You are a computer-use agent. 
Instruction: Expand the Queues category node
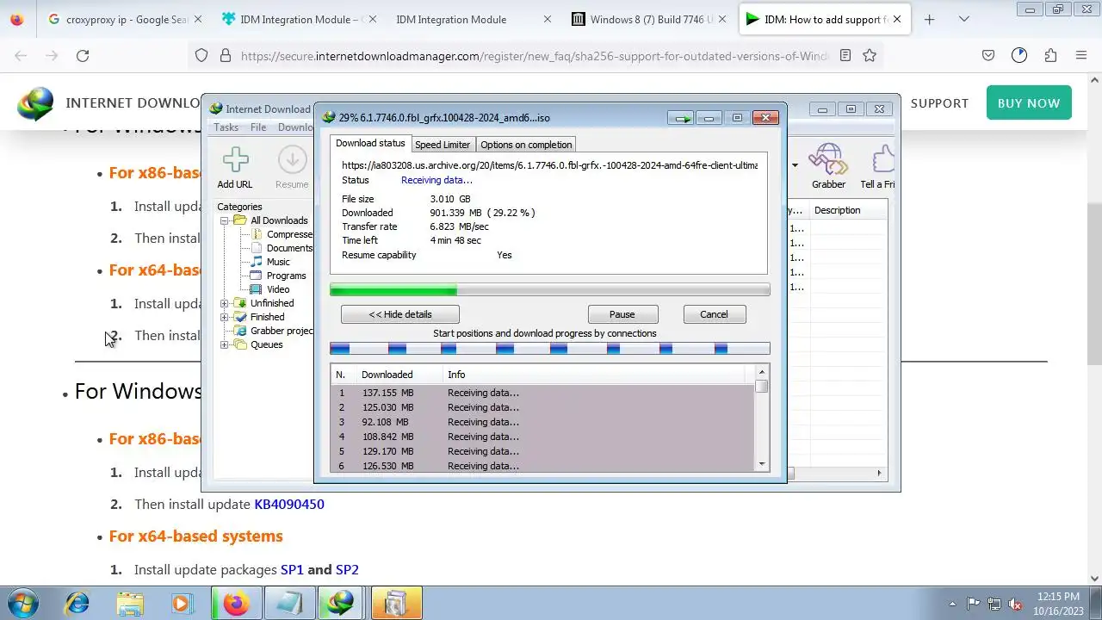point(224,344)
